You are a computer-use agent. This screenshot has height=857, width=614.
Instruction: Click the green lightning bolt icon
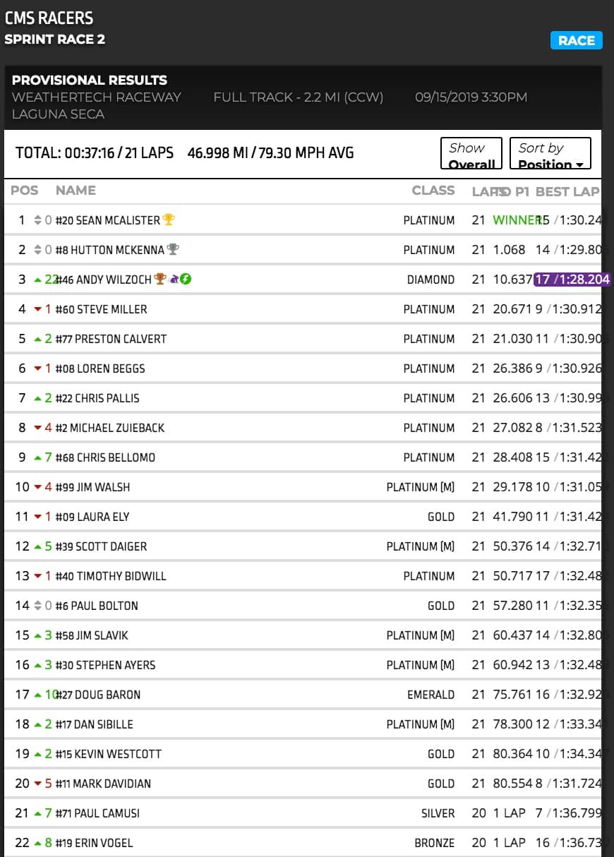pyautogui.click(x=186, y=279)
